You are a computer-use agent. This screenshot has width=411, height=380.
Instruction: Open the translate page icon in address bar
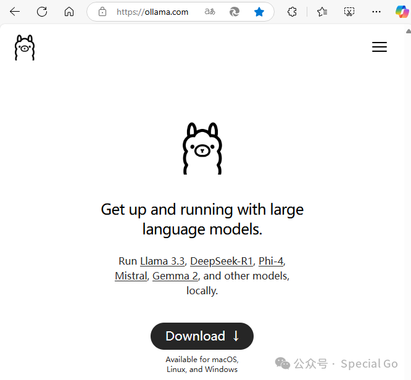(x=210, y=12)
